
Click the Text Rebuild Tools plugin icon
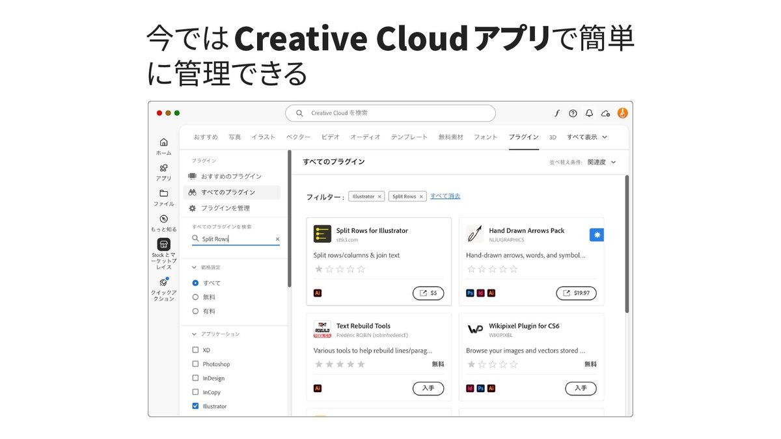pyautogui.click(x=322, y=329)
